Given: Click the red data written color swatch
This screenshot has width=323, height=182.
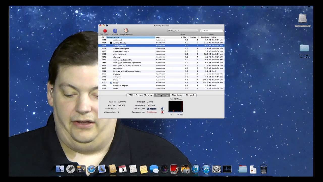Looking at the screenshot, I should tap(162, 111).
